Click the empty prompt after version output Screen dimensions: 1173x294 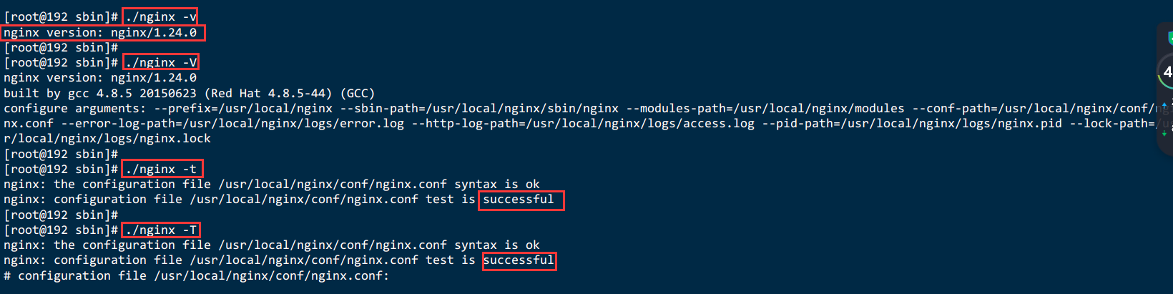(61, 47)
